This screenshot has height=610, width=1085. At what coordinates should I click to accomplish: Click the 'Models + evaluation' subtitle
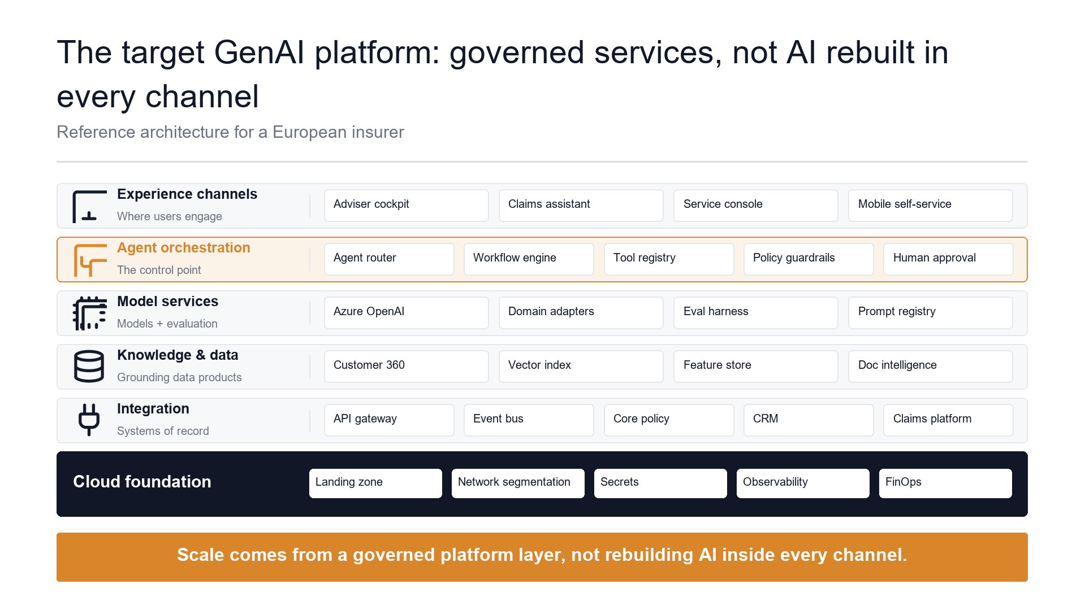pyautogui.click(x=167, y=324)
